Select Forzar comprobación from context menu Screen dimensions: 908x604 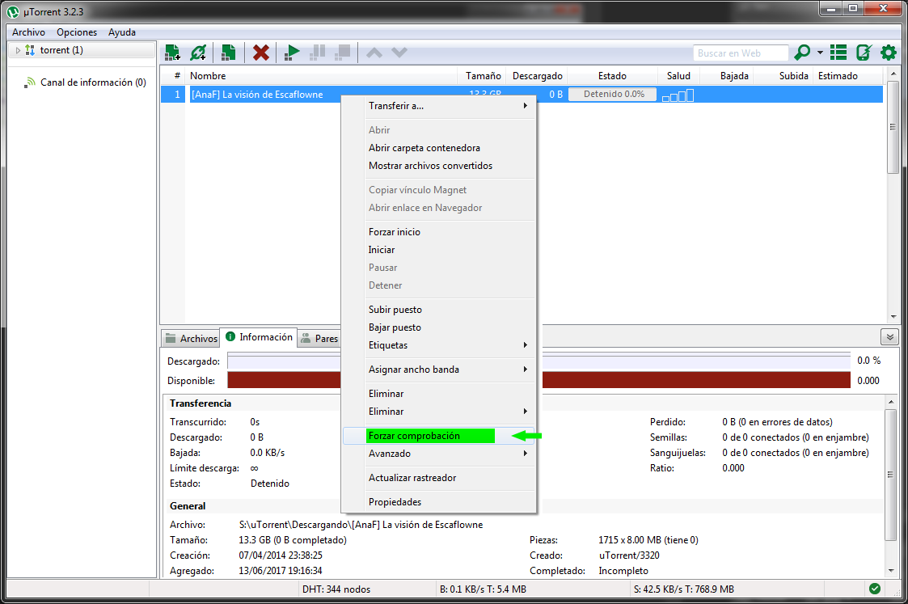pyautogui.click(x=429, y=435)
